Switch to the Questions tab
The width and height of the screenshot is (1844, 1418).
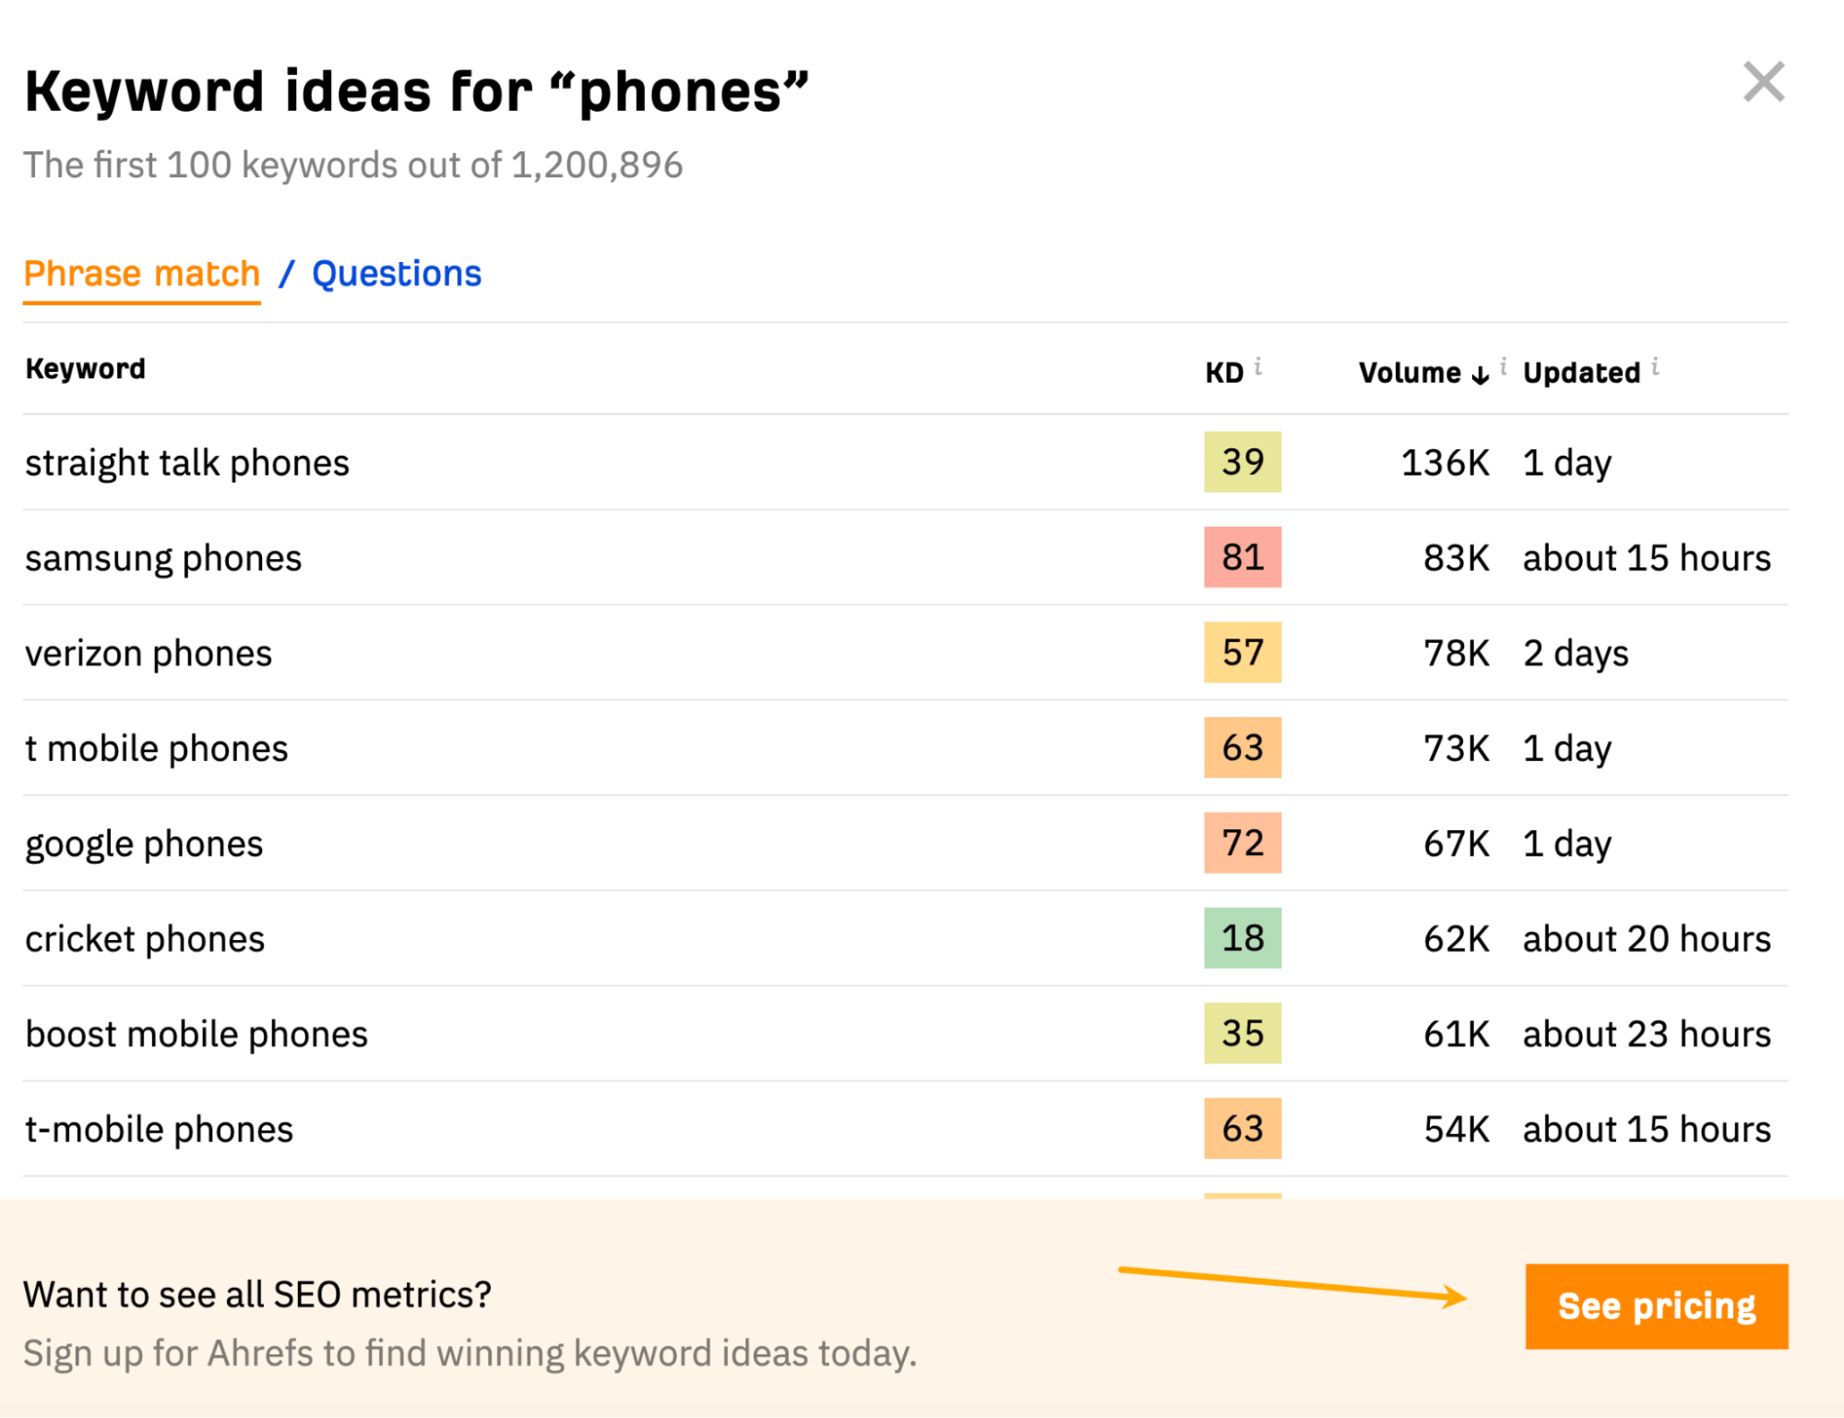click(x=396, y=273)
